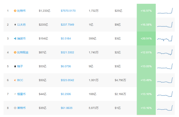Click trading volume $25亿
Image resolution: width=179 pixels, height=117 pixels.
(118, 11)
